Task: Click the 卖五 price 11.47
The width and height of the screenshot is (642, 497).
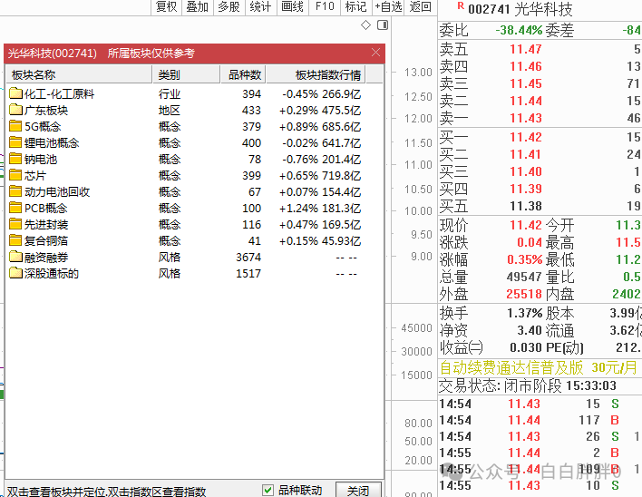Action: click(x=526, y=49)
